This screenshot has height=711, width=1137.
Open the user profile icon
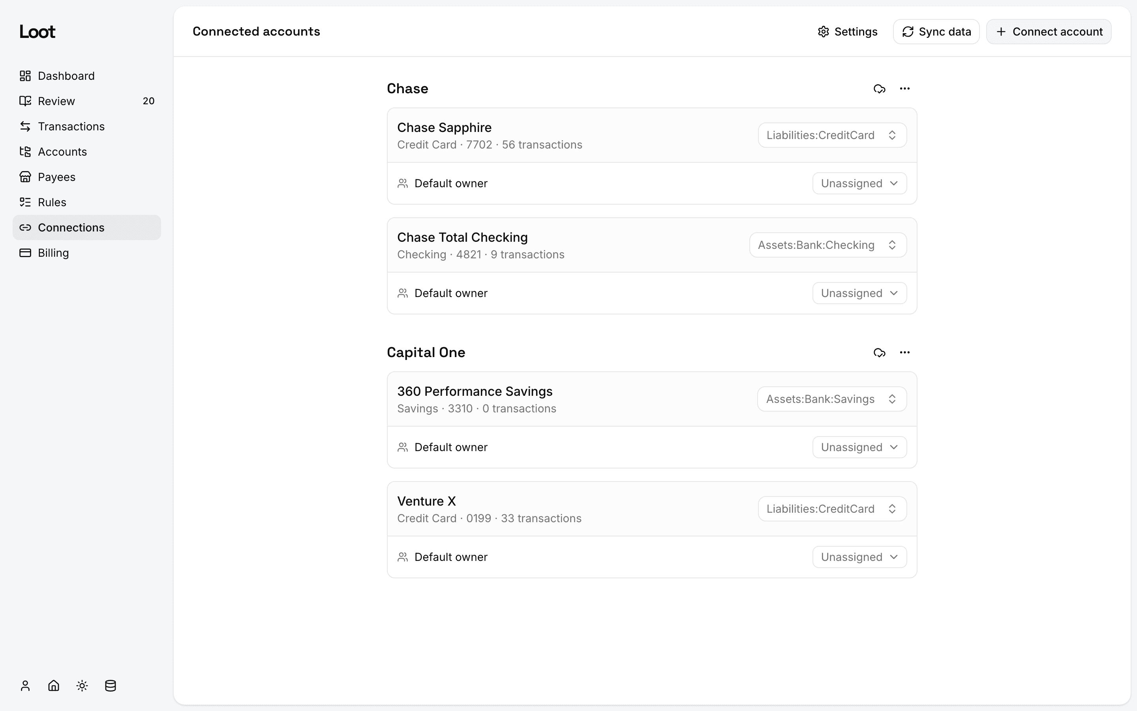coord(25,686)
